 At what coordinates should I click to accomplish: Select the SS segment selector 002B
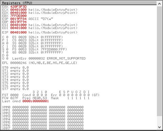pos(22,43)
